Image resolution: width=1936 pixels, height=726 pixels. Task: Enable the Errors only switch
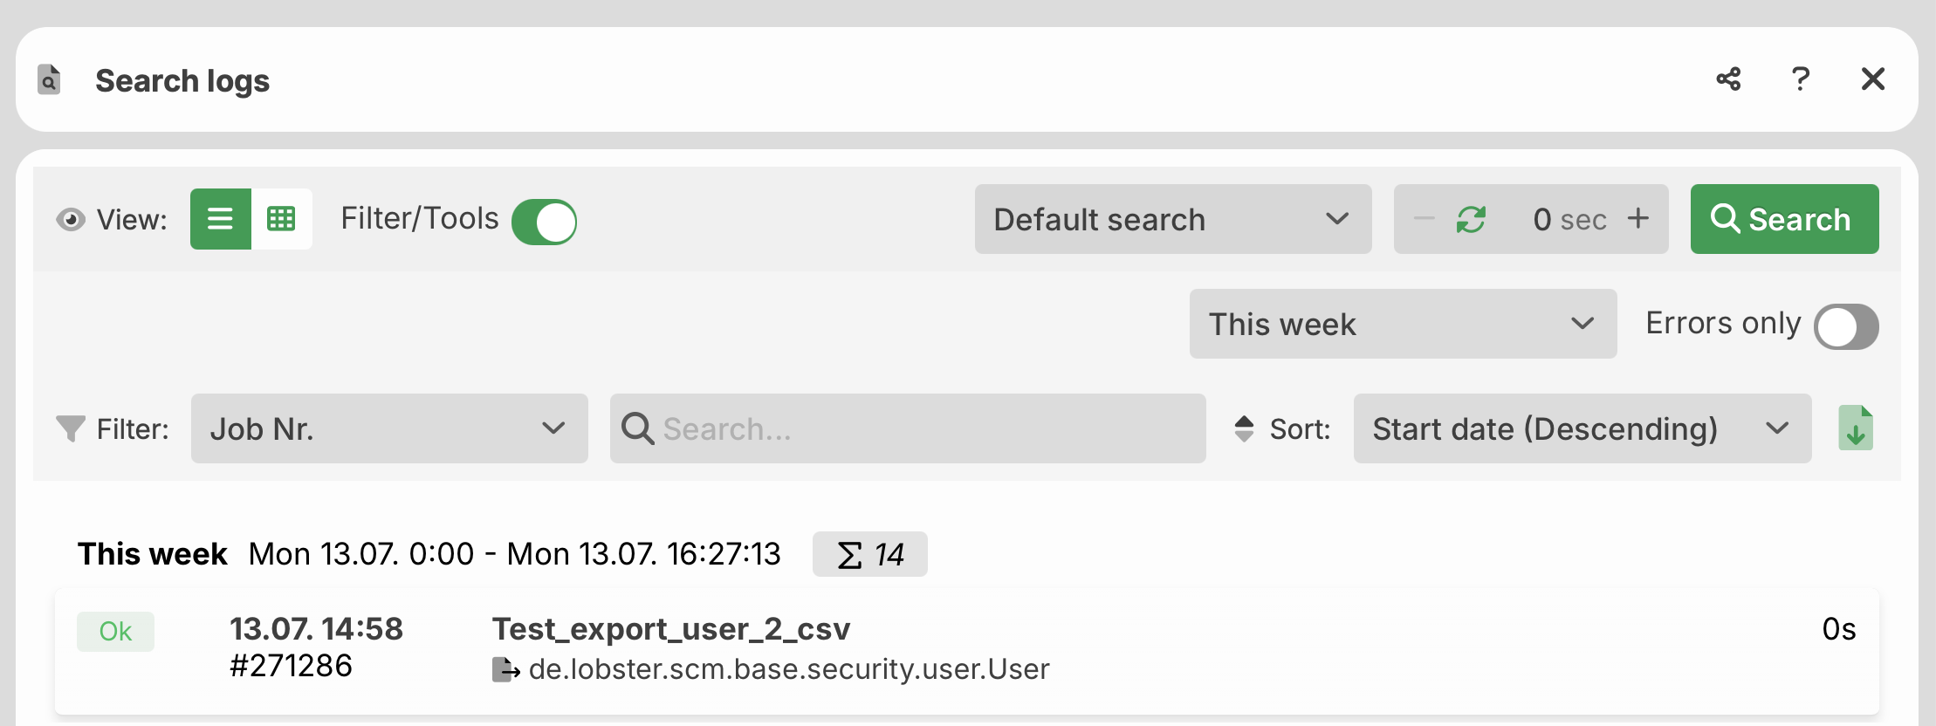1846,326
